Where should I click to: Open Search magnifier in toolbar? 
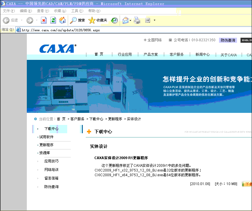click(77, 20)
